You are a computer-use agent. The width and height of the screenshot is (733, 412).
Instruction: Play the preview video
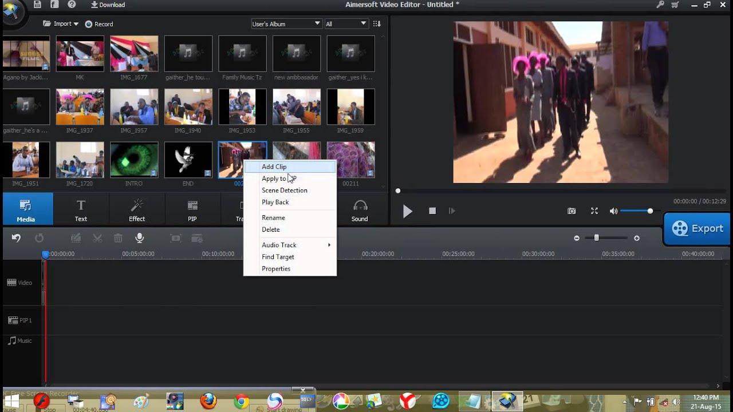pos(407,211)
